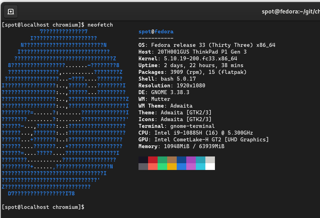Click the brown swatch in the top palette row
320x218 pixels.
coord(172,160)
